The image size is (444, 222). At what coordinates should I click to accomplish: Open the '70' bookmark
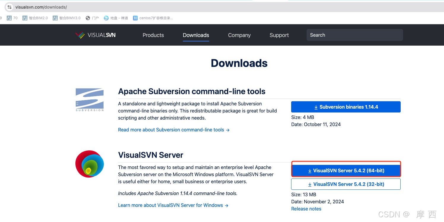point(12,18)
